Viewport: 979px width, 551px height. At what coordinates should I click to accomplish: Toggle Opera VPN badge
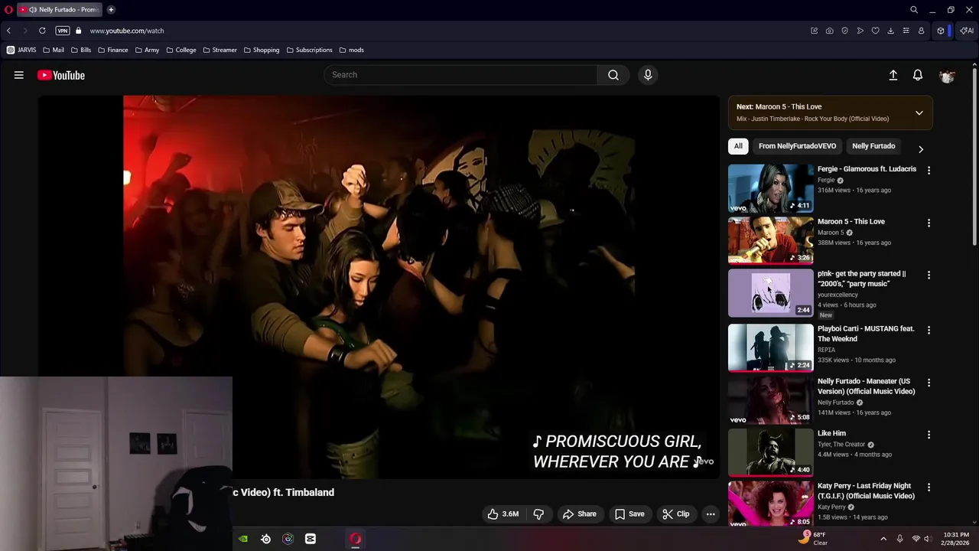(x=63, y=31)
